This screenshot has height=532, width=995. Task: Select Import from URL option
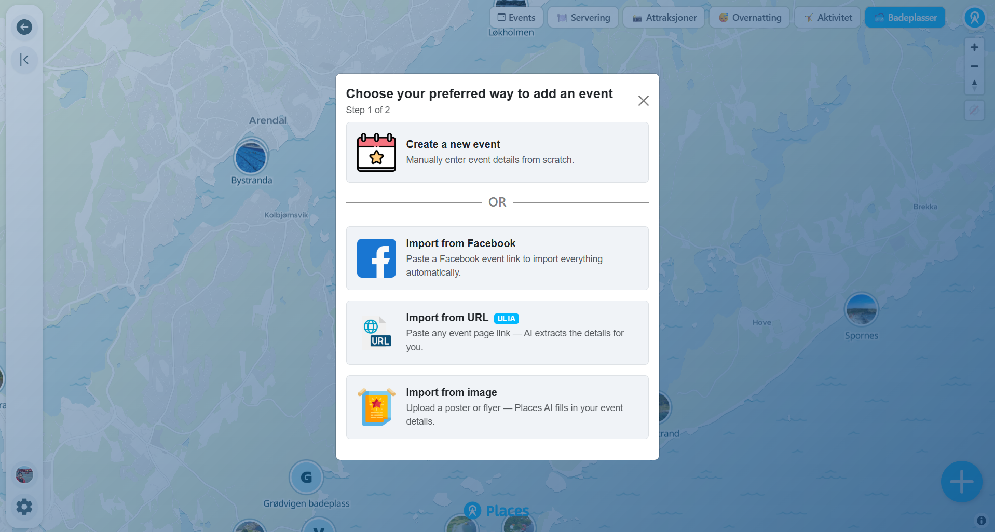pyautogui.click(x=497, y=333)
